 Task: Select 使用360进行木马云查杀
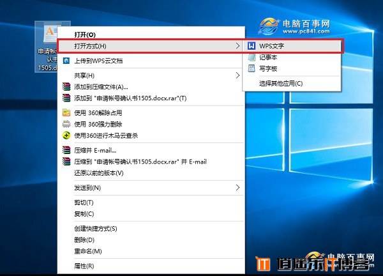(151, 135)
